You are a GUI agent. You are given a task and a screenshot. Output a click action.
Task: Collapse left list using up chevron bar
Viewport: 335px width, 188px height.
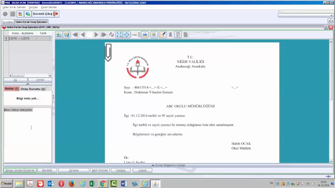[x=28, y=84]
